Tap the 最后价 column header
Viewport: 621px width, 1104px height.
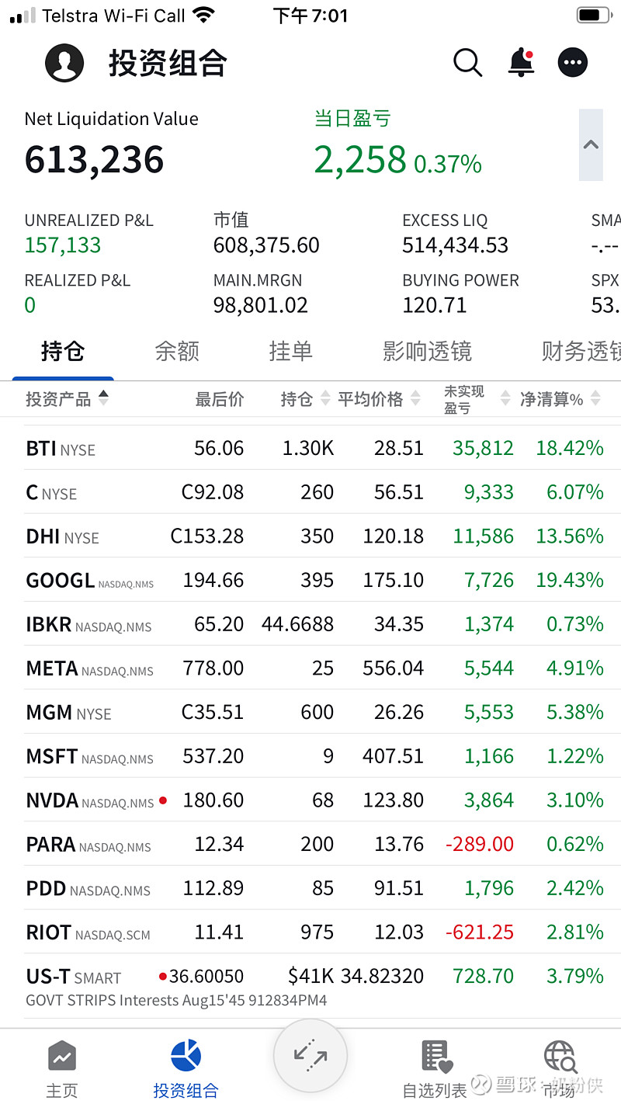220,399
